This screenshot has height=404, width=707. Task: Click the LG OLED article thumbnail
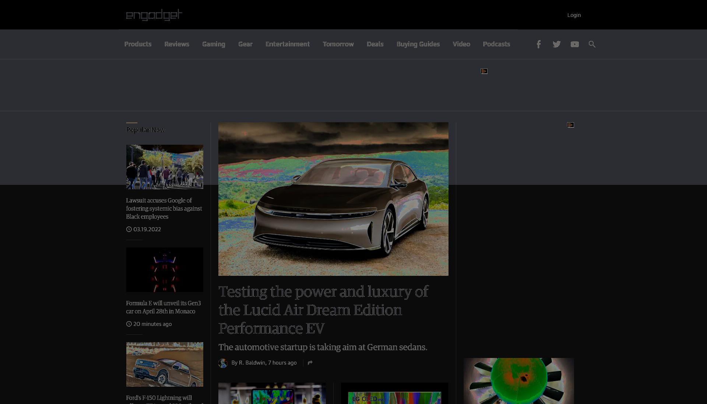(x=395, y=393)
